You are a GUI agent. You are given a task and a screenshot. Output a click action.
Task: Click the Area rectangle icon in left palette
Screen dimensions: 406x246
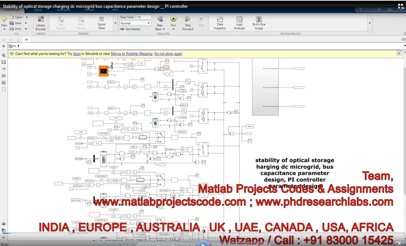coord(4,89)
